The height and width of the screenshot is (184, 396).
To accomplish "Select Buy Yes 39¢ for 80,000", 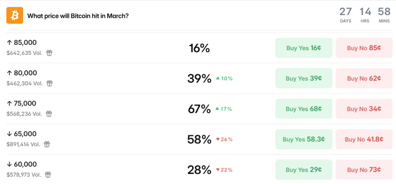I will point(304,78).
